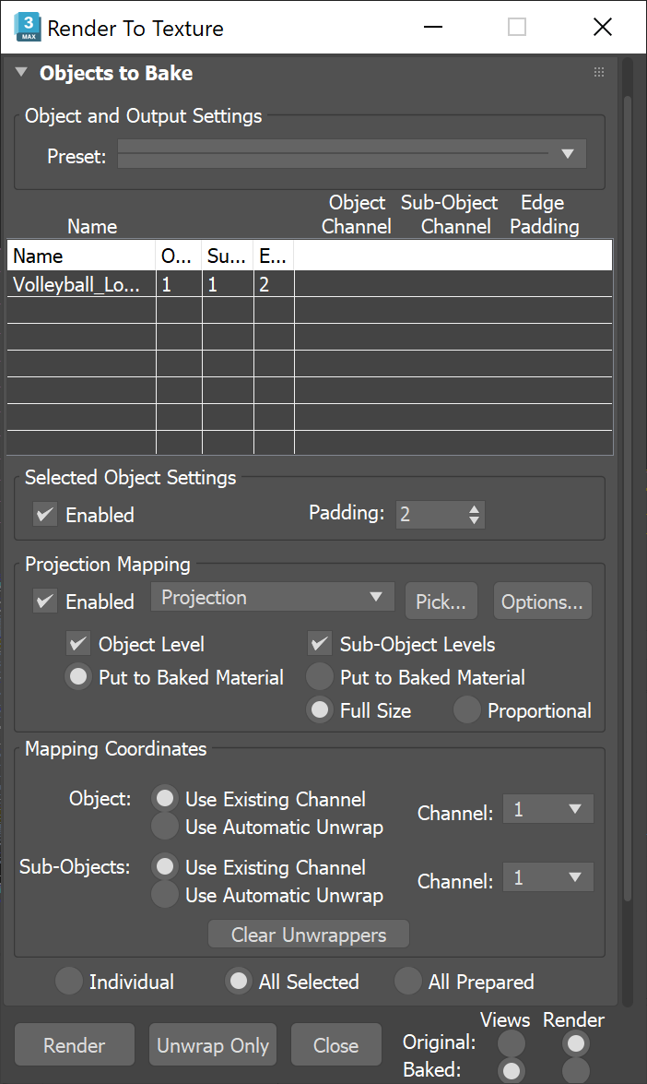The height and width of the screenshot is (1084, 647).
Task: Collapse the Objects to Bake rollout
Action: [x=21, y=73]
